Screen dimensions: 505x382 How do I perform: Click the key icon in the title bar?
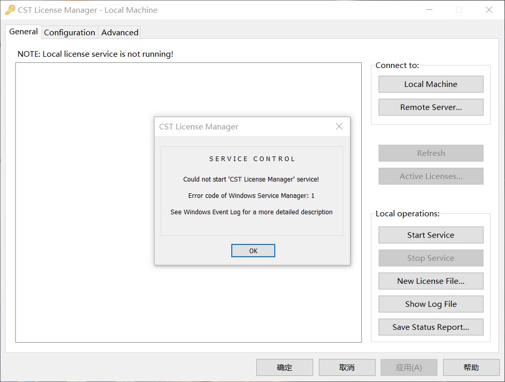tap(10, 10)
